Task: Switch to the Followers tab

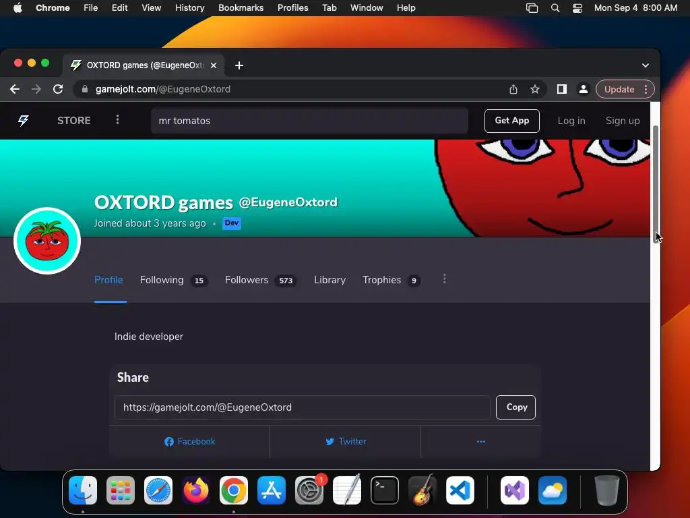Action: click(261, 280)
